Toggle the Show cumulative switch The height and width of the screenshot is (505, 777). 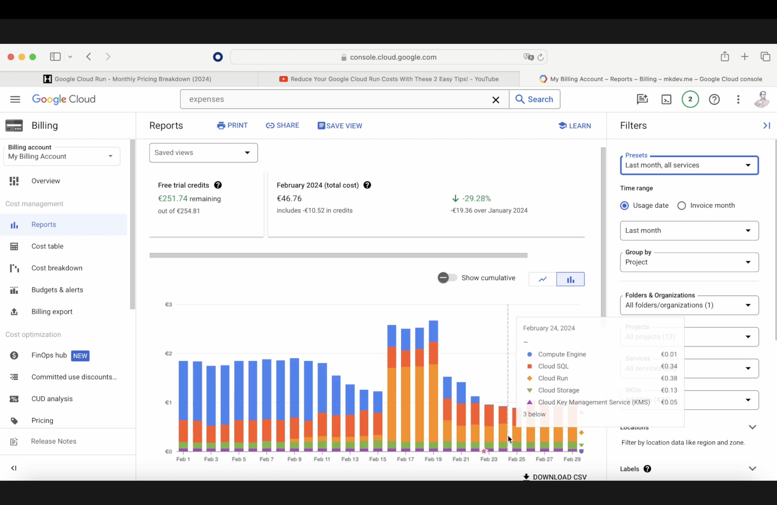(447, 278)
